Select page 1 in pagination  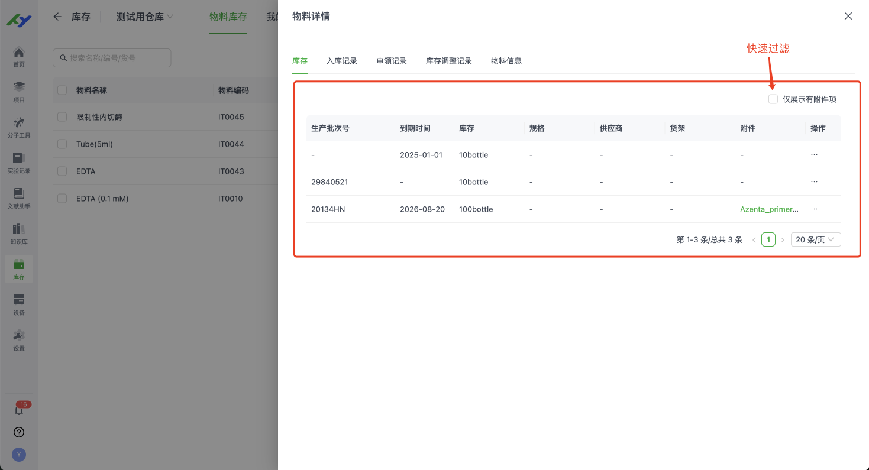(768, 239)
